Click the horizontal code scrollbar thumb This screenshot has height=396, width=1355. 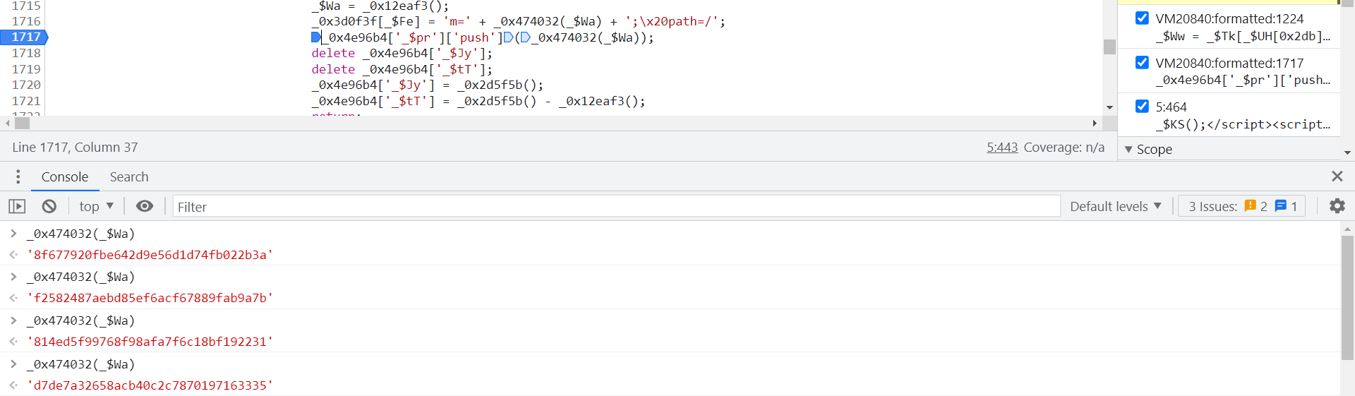[23, 123]
